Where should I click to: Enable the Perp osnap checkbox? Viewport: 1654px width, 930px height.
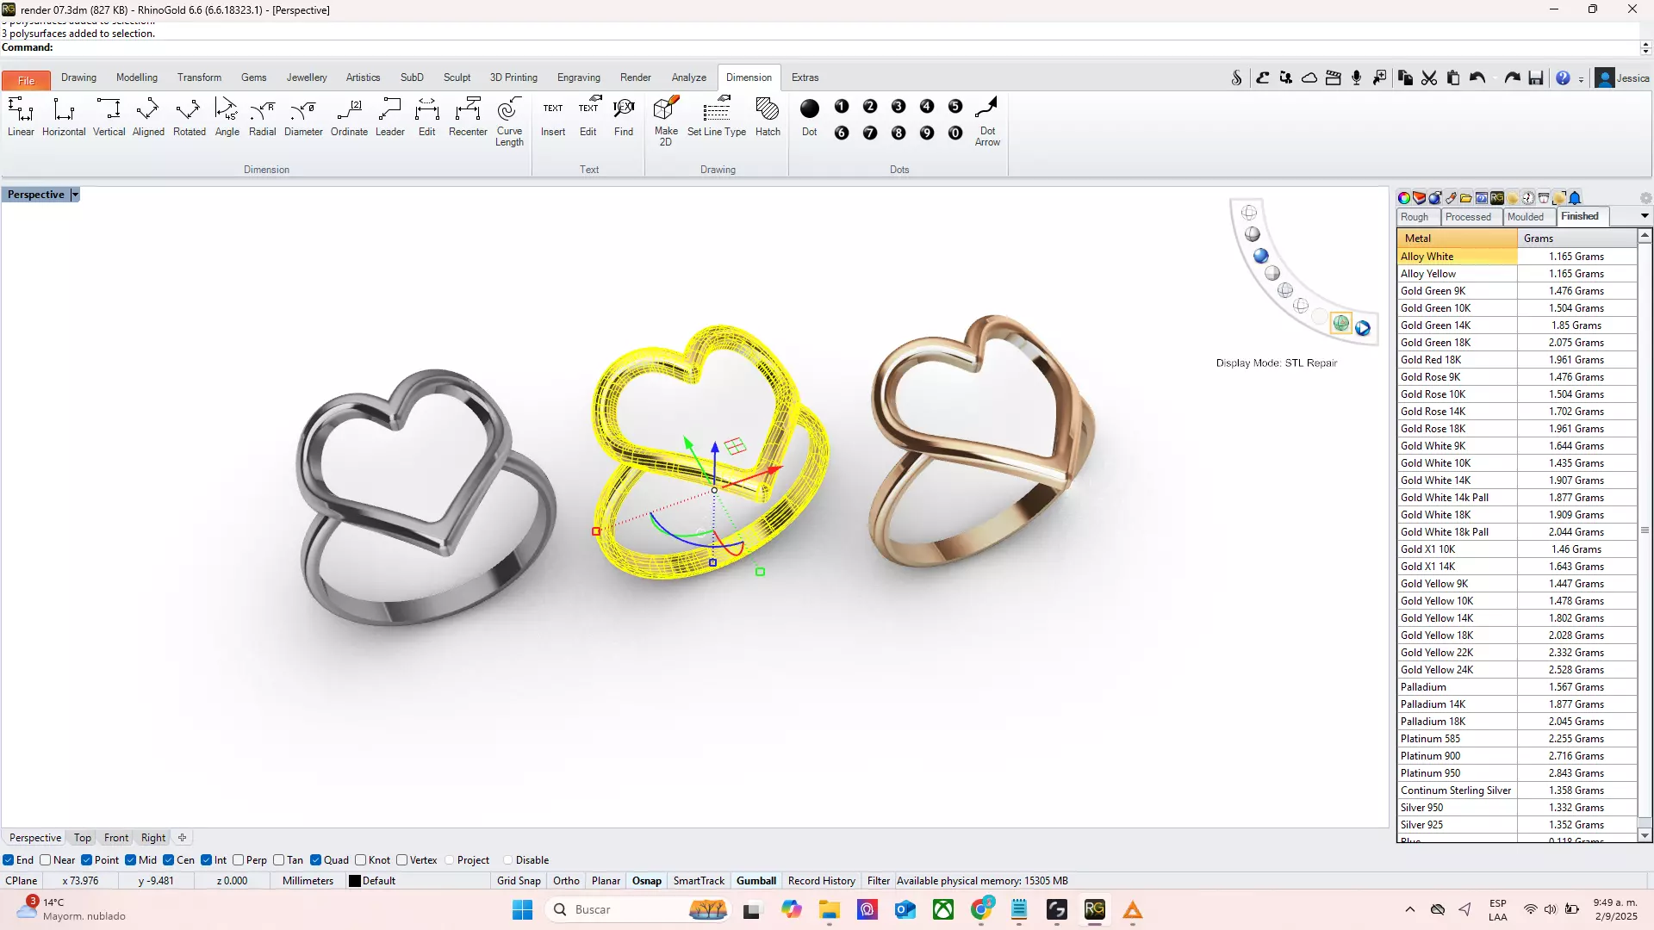click(239, 860)
